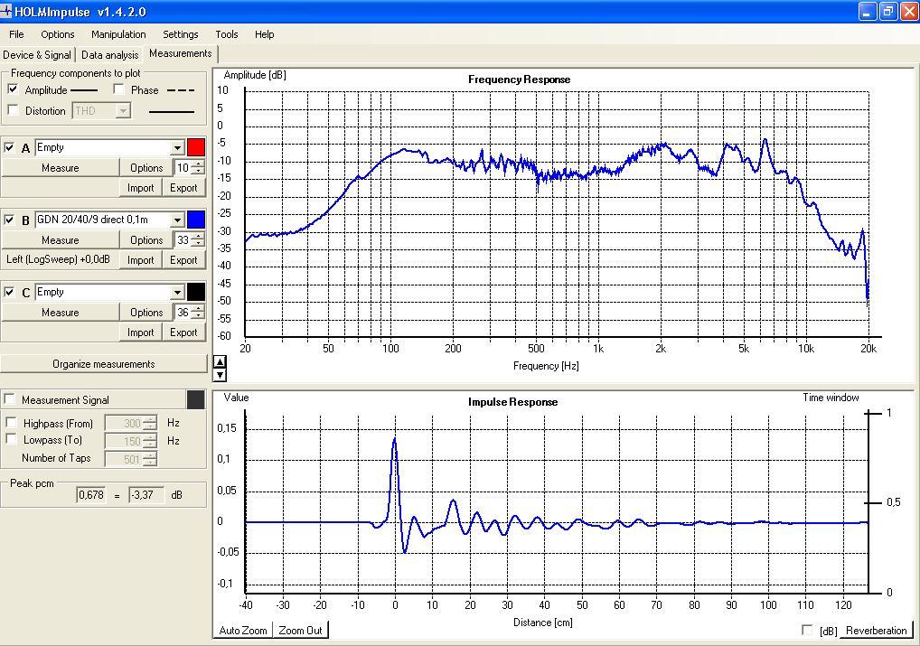The image size is (920, 646).
Task: Click the down arrow between the plots
Action: pos(220,375)
